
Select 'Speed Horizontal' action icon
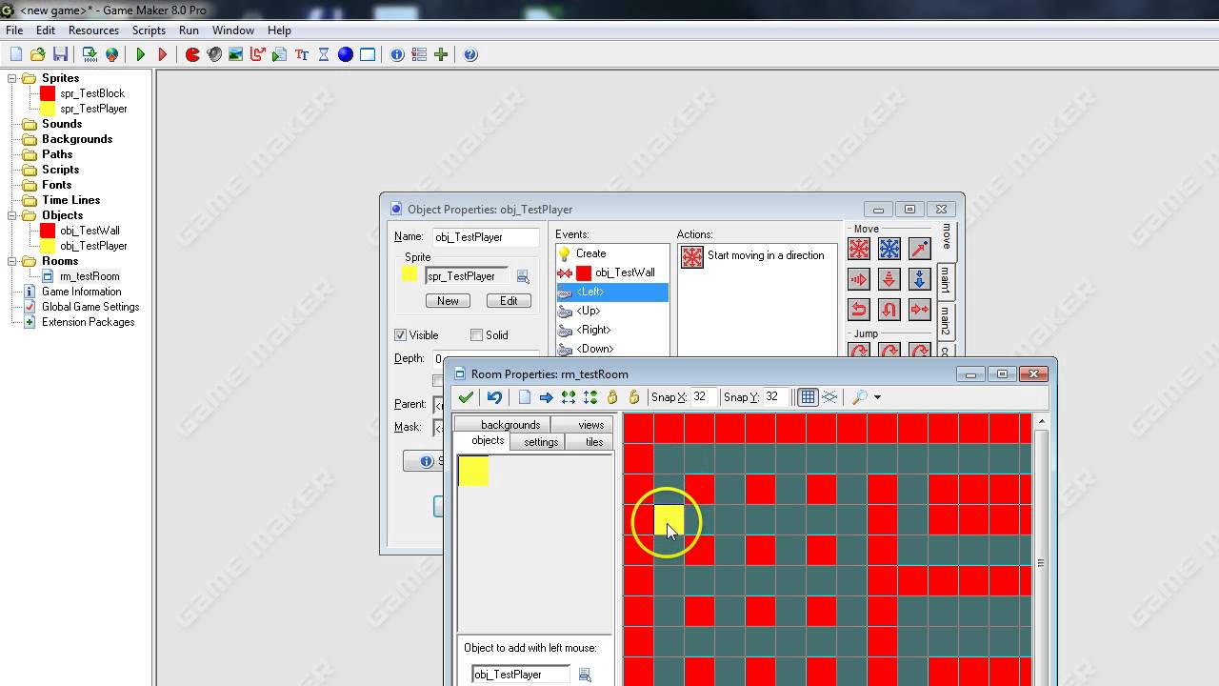click(859, 279)
